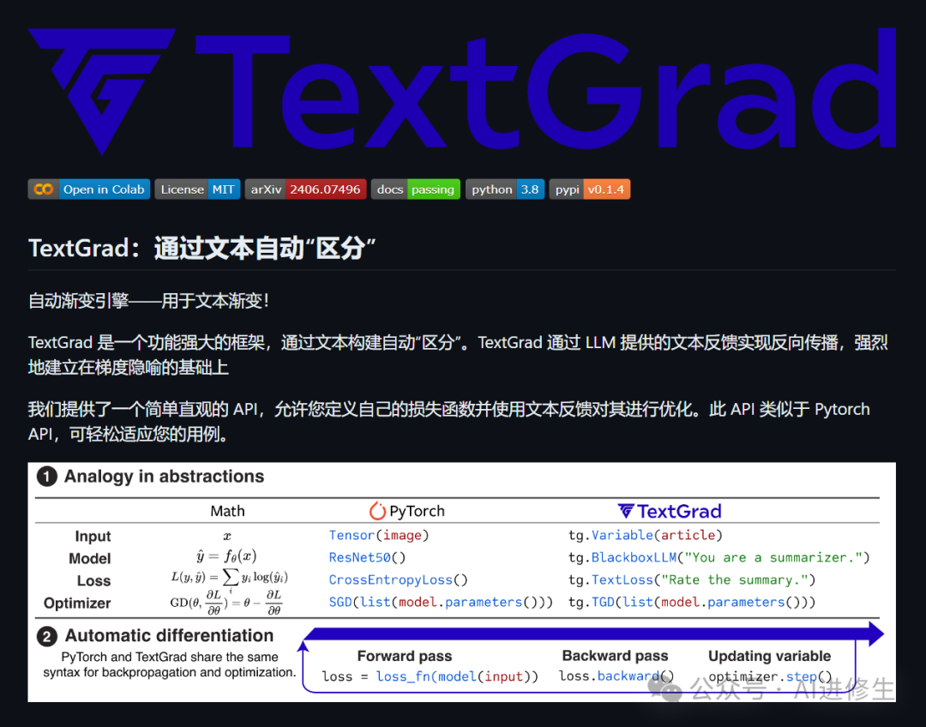Open the License MIT badge
Screen dimensions: 926x727
click(197, 189)
